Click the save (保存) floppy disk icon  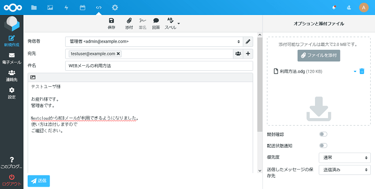pos(111,21)
